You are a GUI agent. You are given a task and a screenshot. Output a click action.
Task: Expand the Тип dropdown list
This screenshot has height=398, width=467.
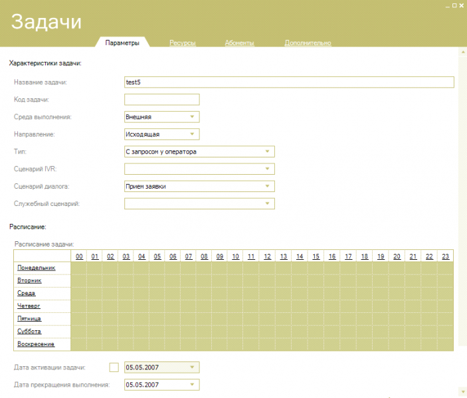(x=199, y=151)
